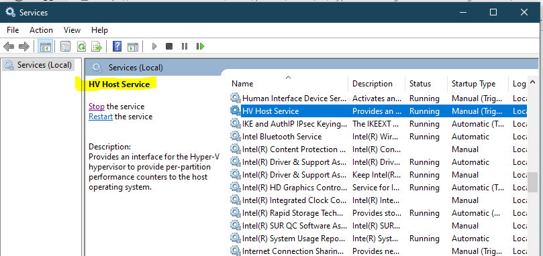Image resolution: width=543 pixels, height=256 pixels.
Task: Click the Services window title bar gear icon
Action: pos(10,13)
